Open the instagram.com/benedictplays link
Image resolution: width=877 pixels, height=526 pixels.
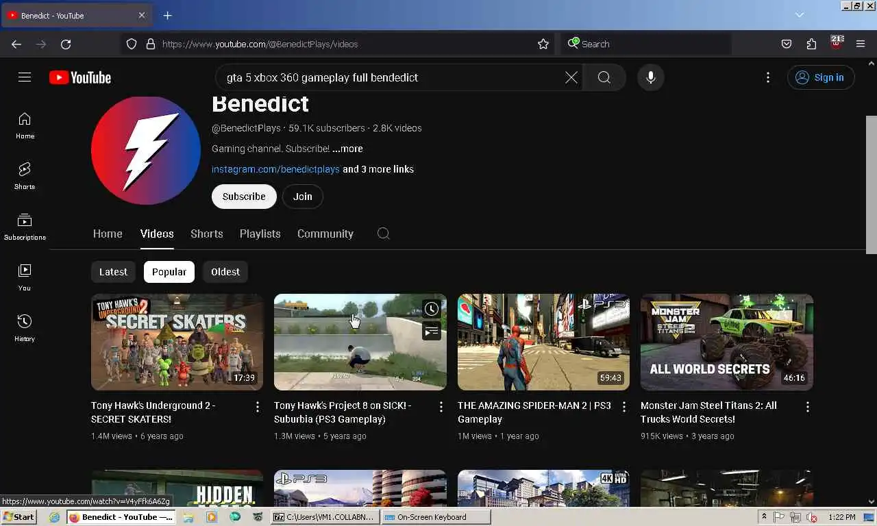(275, 169)
